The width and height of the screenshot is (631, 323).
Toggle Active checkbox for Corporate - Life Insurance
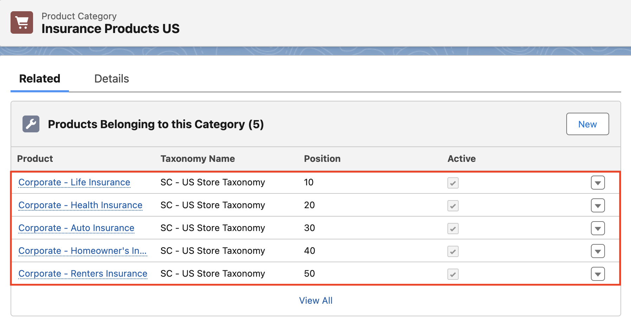pos(453,183)
